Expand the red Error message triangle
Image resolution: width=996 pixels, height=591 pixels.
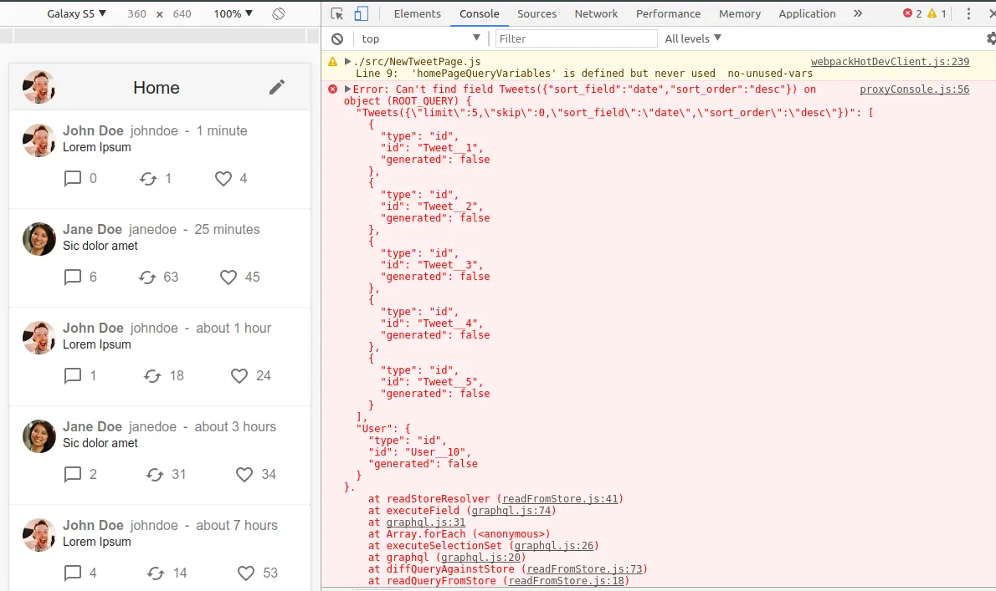(x=348, y=89)
